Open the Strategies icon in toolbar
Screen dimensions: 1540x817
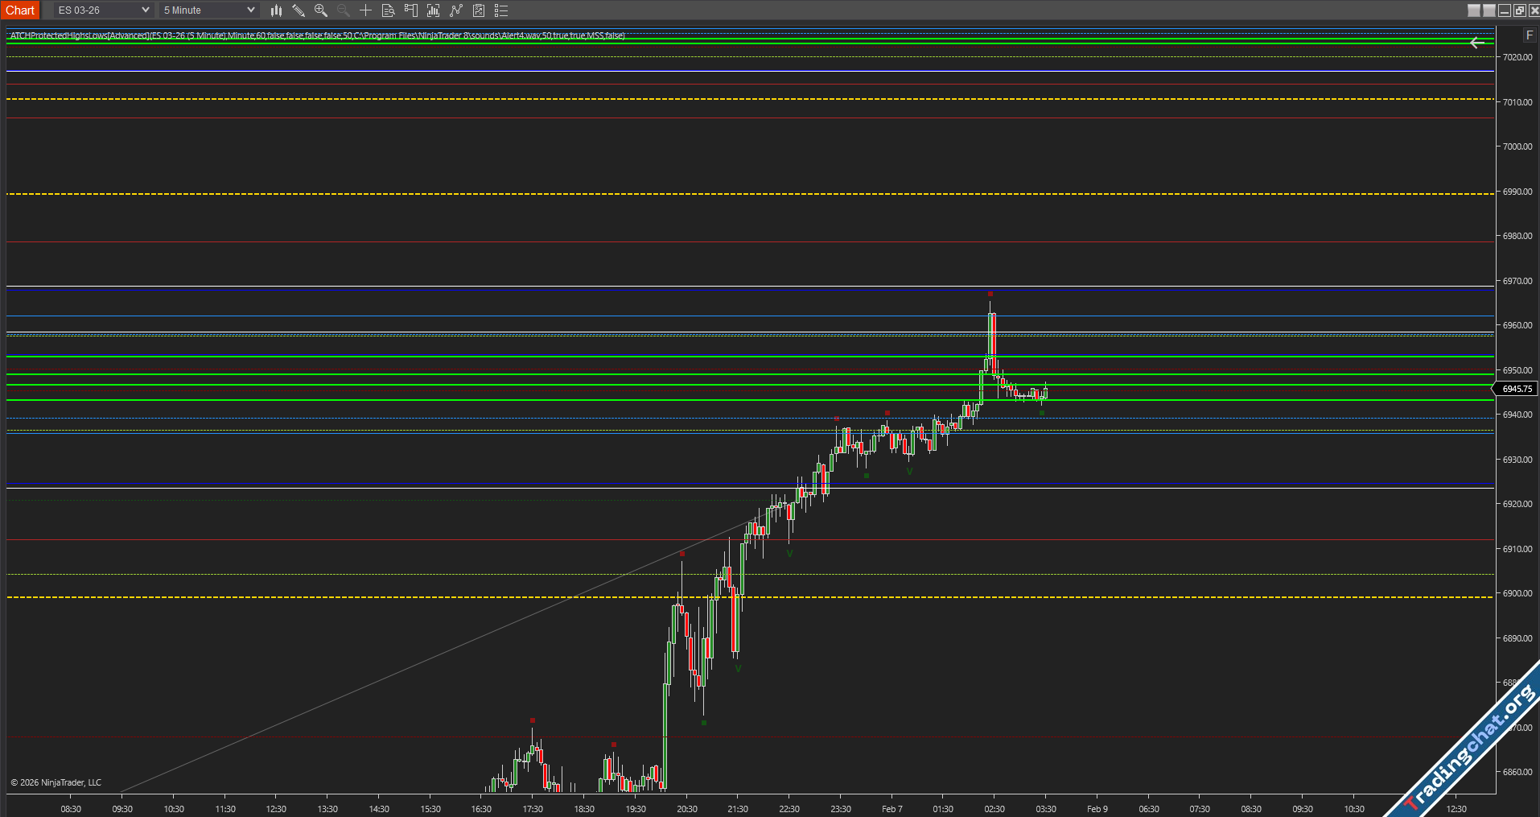(x=456, y=10)
